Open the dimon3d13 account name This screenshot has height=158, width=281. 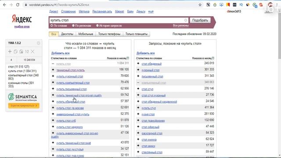234,11
